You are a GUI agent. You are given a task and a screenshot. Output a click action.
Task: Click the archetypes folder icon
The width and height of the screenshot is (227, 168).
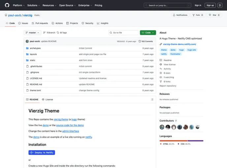point(27,48)
